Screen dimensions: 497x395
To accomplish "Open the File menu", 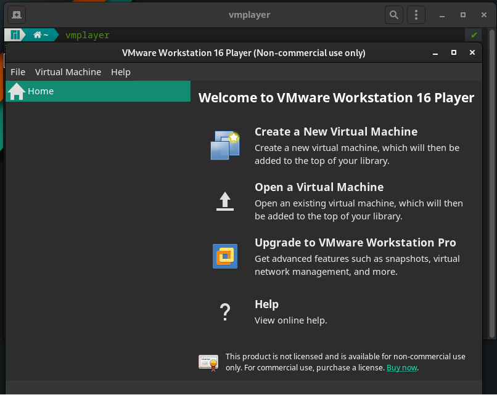I will [x=18, y=72].
